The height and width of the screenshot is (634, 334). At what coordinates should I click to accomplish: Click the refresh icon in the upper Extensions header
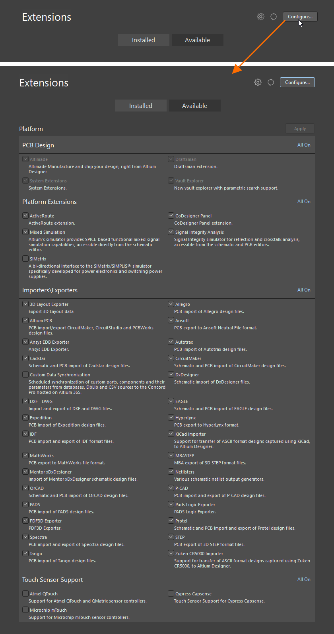[x=274, y=17]
